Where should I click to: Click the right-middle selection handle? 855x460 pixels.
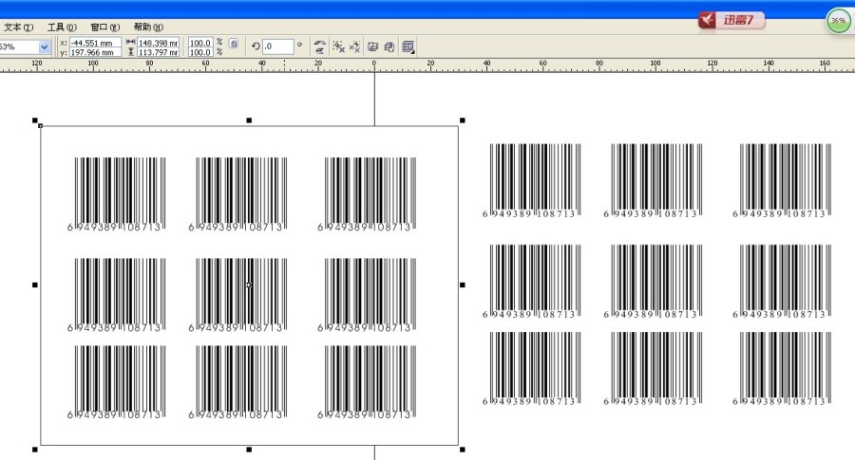[x=463, y=285]
